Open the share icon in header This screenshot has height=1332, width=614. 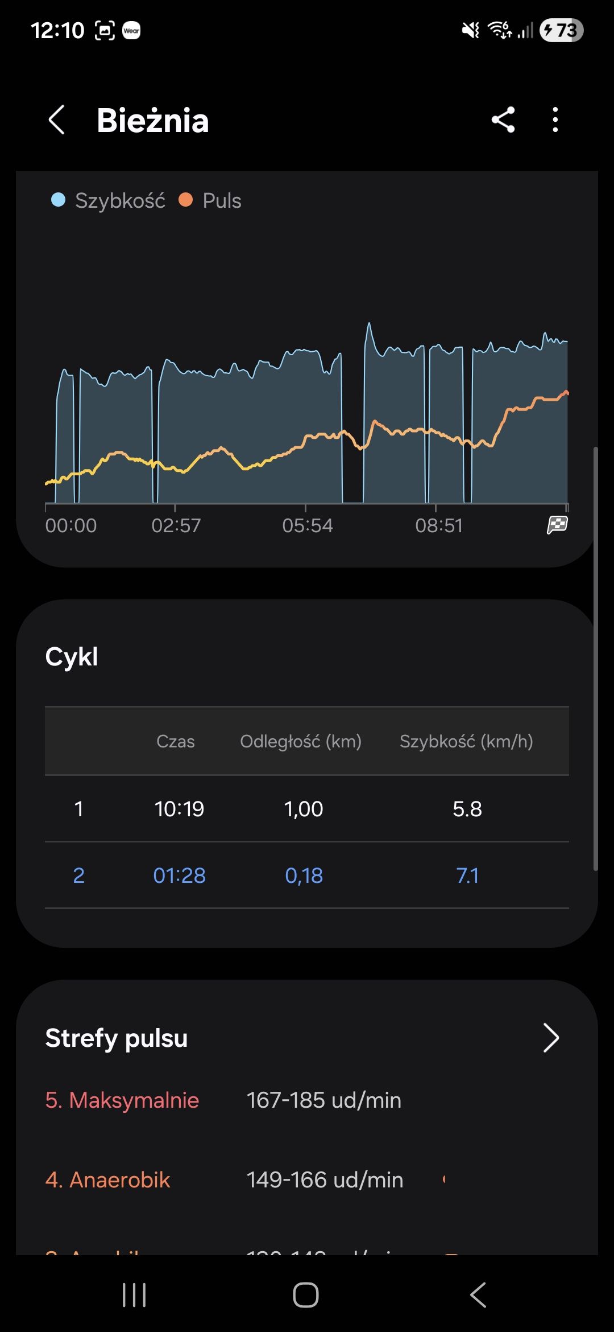[x=503, y=120]
